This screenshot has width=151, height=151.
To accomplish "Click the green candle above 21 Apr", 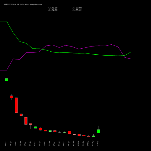I will click(x=36, y=127).
